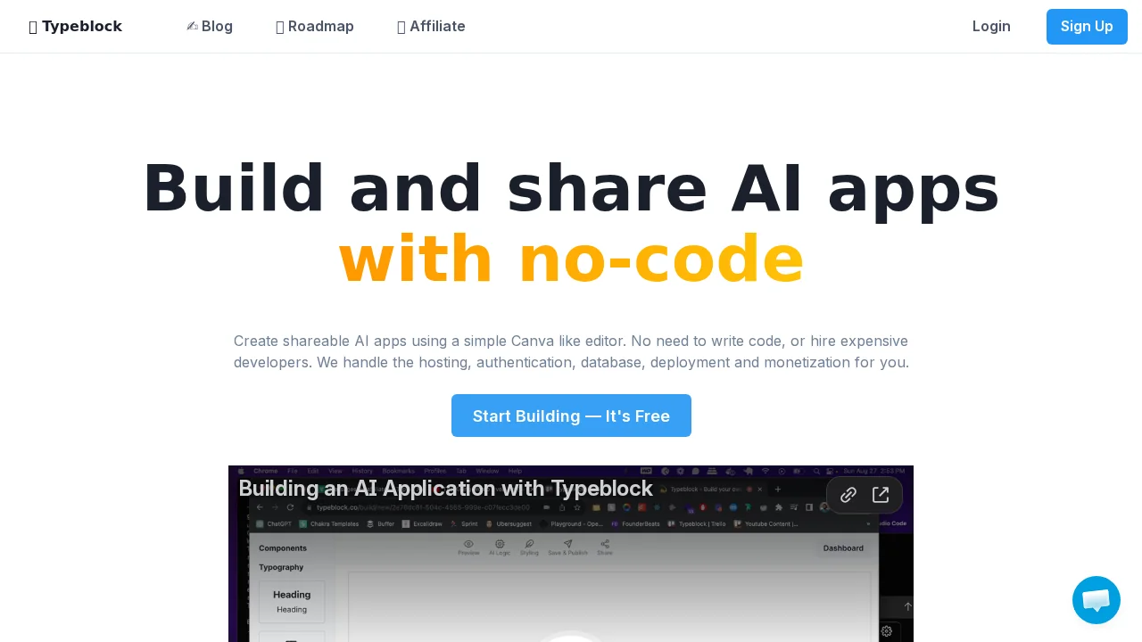Image resolution: width=1142 pixels, height=642 pixels.
Task: Click the AI Logic icon in the video toolbar
Action: point(499,543)
